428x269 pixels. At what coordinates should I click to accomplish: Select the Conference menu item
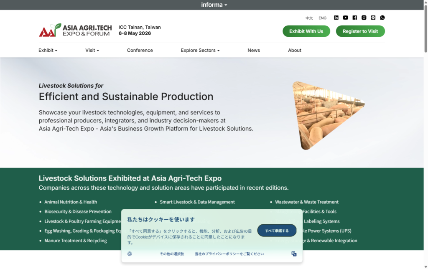click(140, 50)
